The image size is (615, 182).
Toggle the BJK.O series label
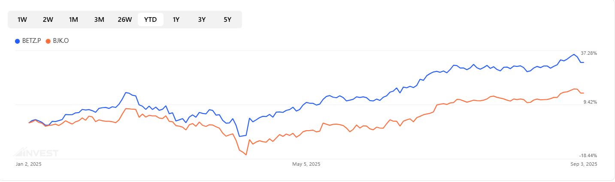pos(61,41)
